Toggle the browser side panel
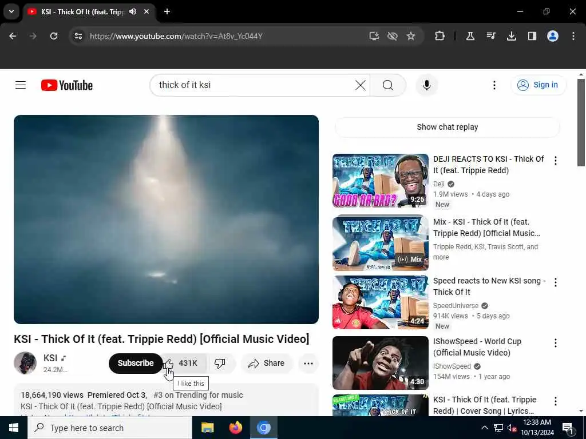Viewport: 586px width, 439px height. point(532,36)
